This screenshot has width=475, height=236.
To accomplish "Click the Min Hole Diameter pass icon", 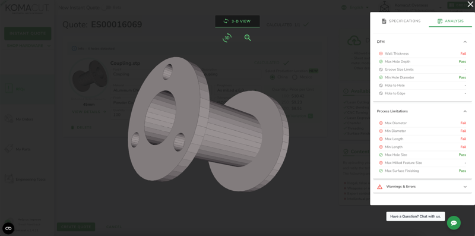I will [x=381, y=78].
